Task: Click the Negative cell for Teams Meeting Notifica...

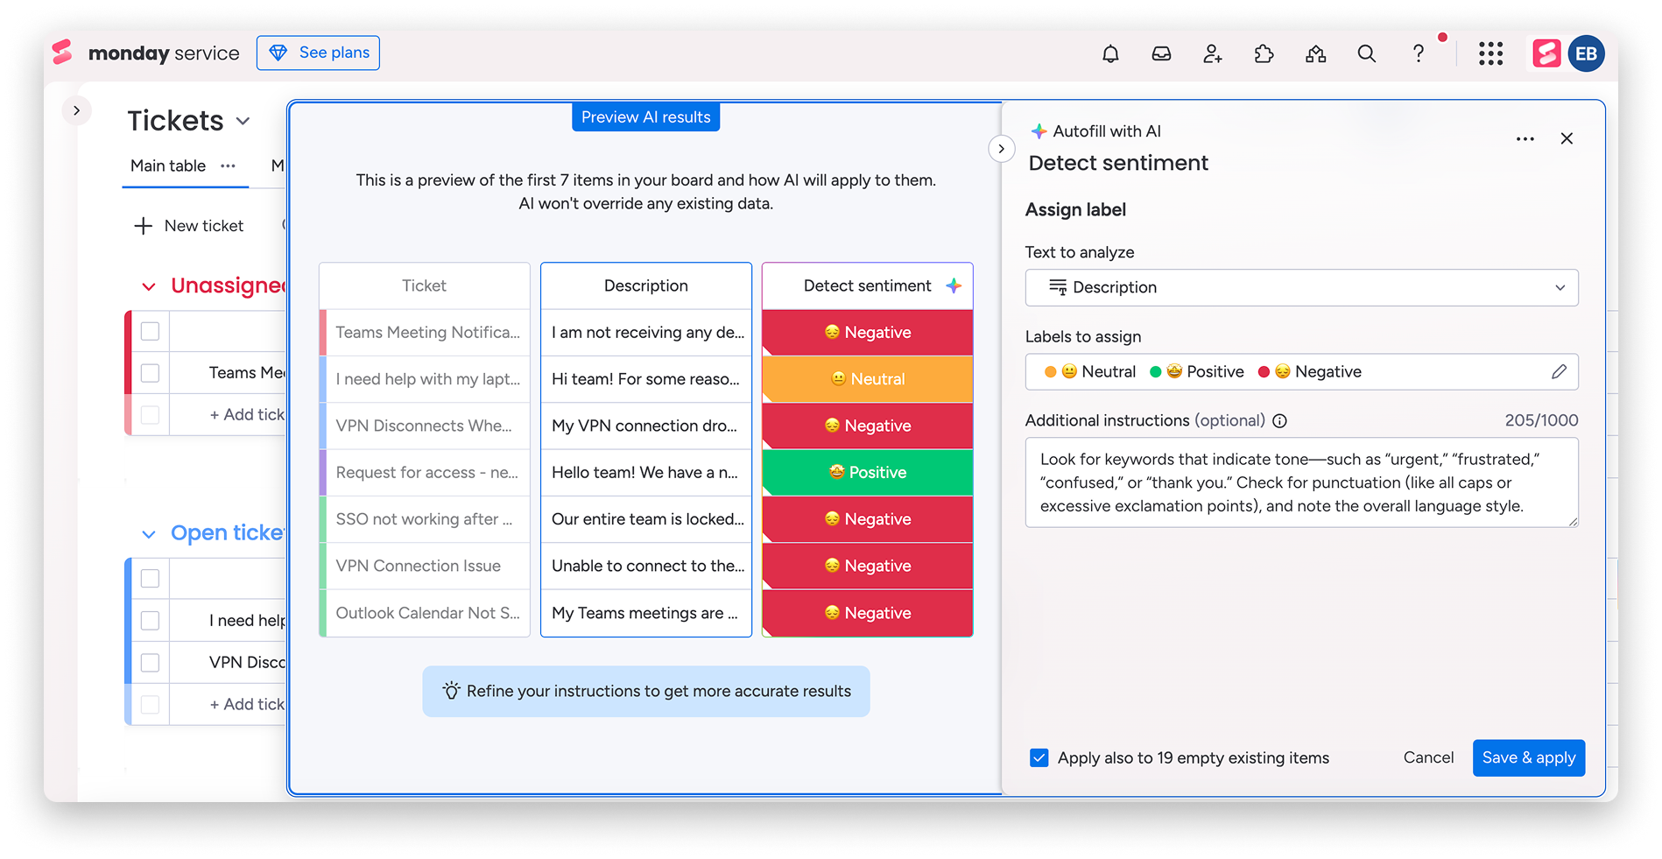Action: click(868, 333)
